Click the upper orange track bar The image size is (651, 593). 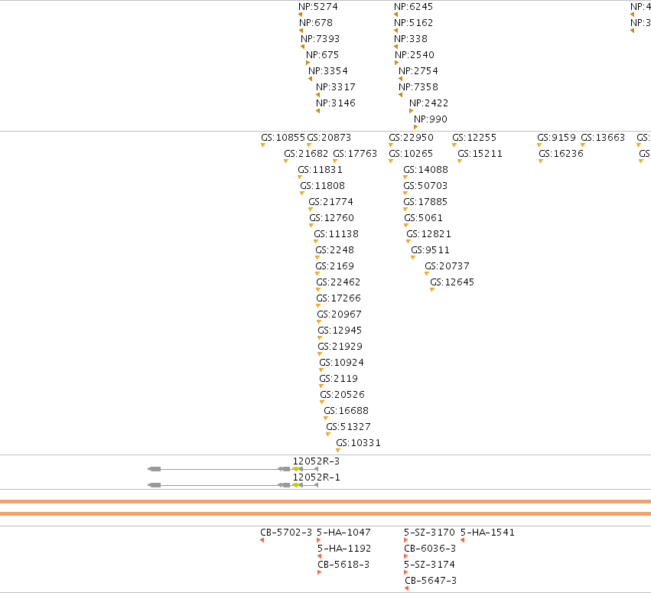(x=326, y=502)
